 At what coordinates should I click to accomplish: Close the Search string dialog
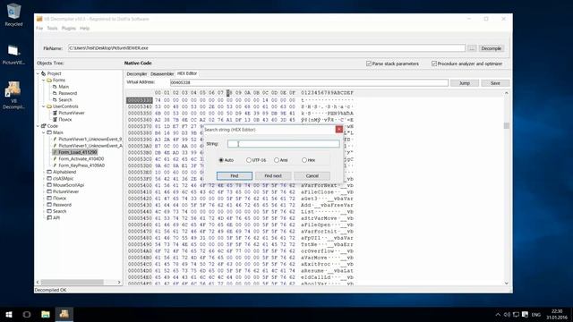(339, 129)
